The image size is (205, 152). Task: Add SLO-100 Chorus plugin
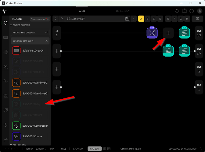coord(30,136)
